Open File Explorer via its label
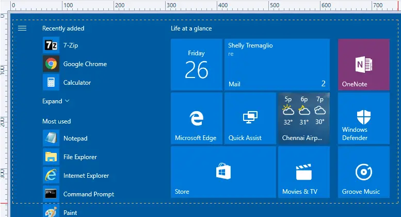The height and width of the screenshot is (217, 401). coord(80,157)
